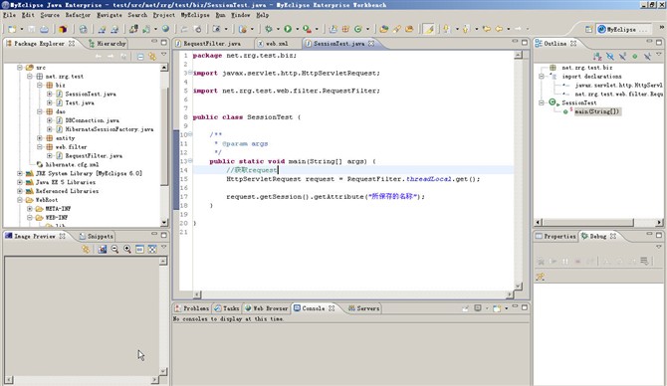Switch to Snippets tab
The width and height of the screenshot is (667, 386).
click(96, 236)
